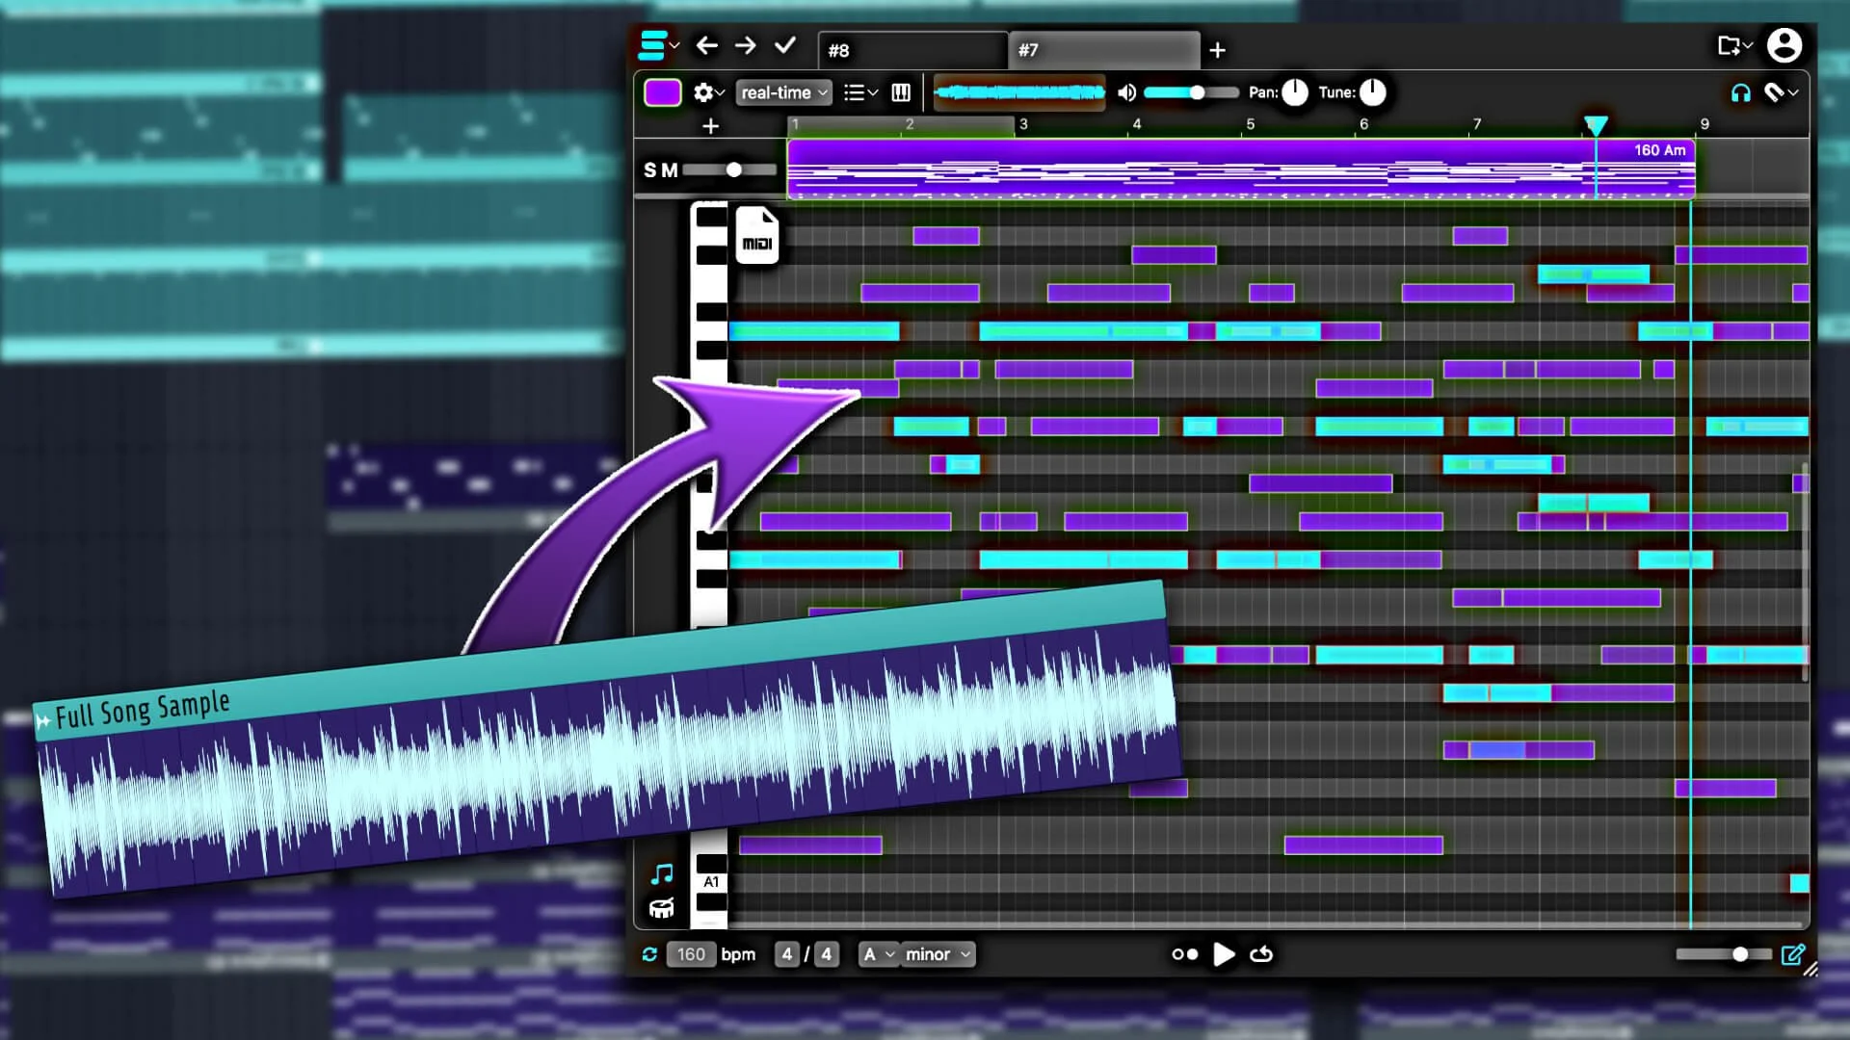Select the piano roll view icon
Screen dimensions: 1850x1040
(x=901, y=92)
